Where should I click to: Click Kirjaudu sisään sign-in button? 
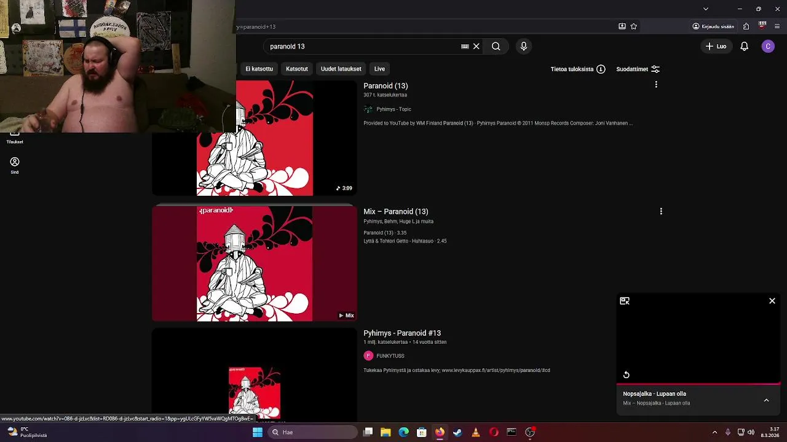(x=713, y=26)
